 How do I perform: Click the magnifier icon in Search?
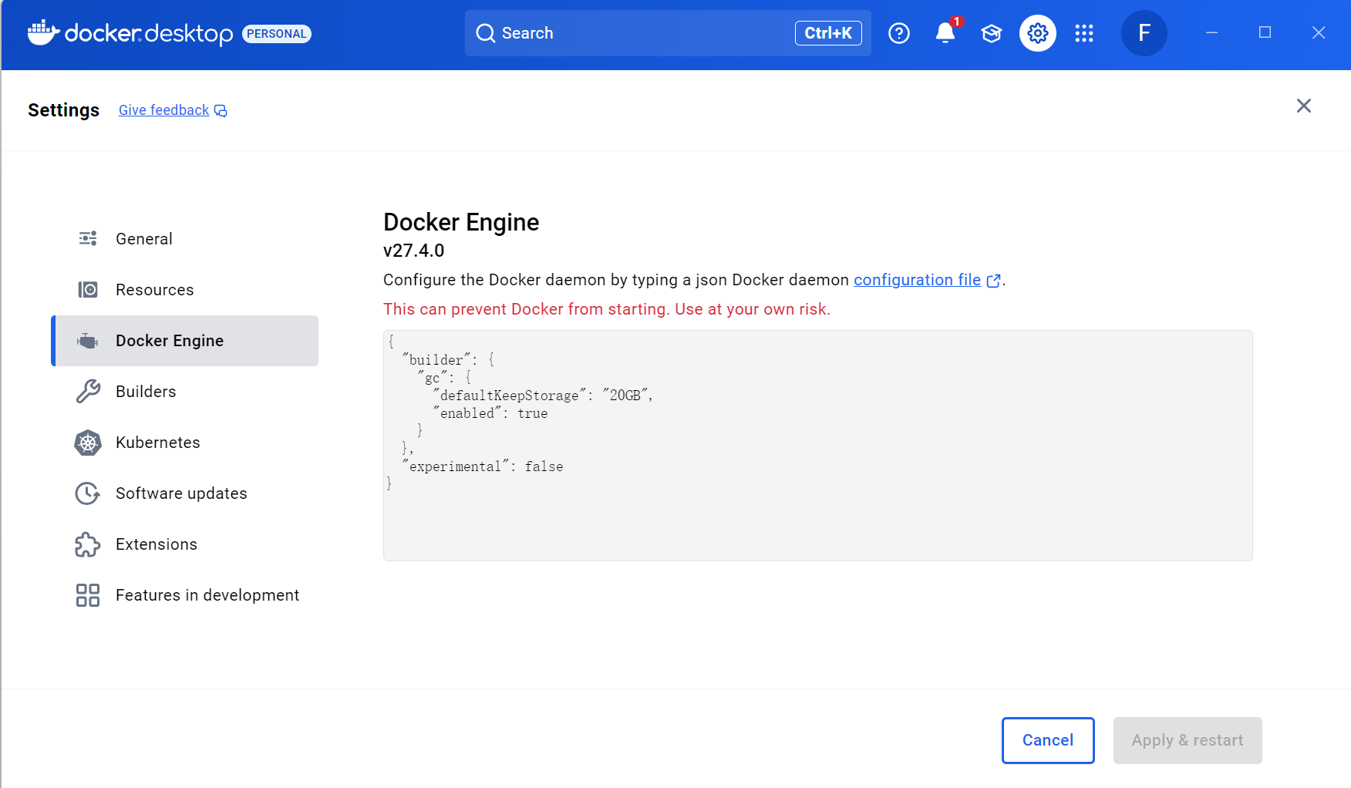485,33
